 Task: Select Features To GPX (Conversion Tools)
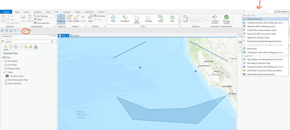pos(265,34)
